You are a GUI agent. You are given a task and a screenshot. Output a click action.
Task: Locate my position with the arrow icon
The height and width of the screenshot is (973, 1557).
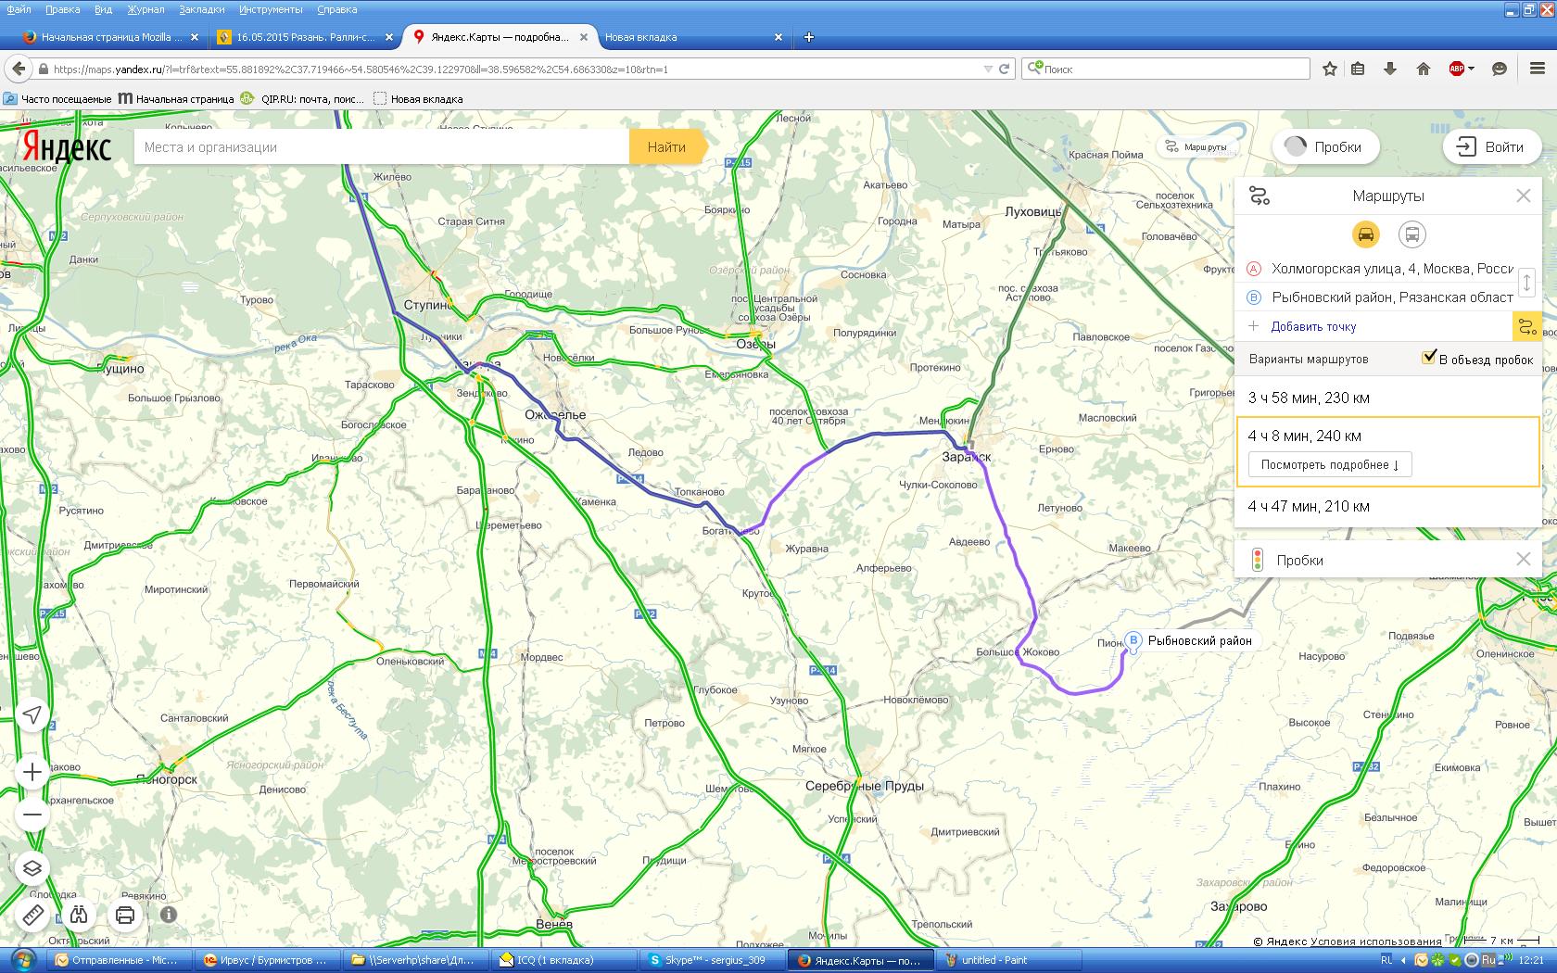click(x=32, y=714)
